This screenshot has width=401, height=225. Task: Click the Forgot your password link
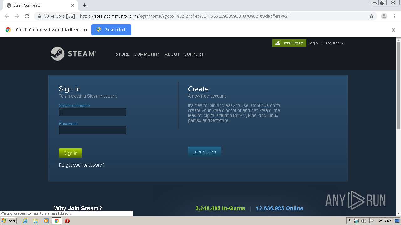click(x=82, y=165)
